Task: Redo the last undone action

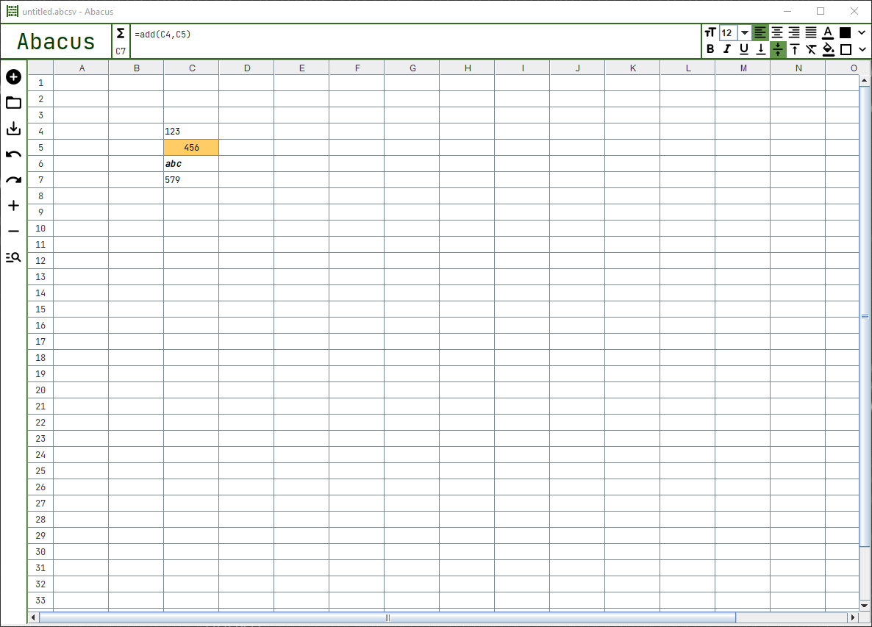Action: click(x=13, y=180)
